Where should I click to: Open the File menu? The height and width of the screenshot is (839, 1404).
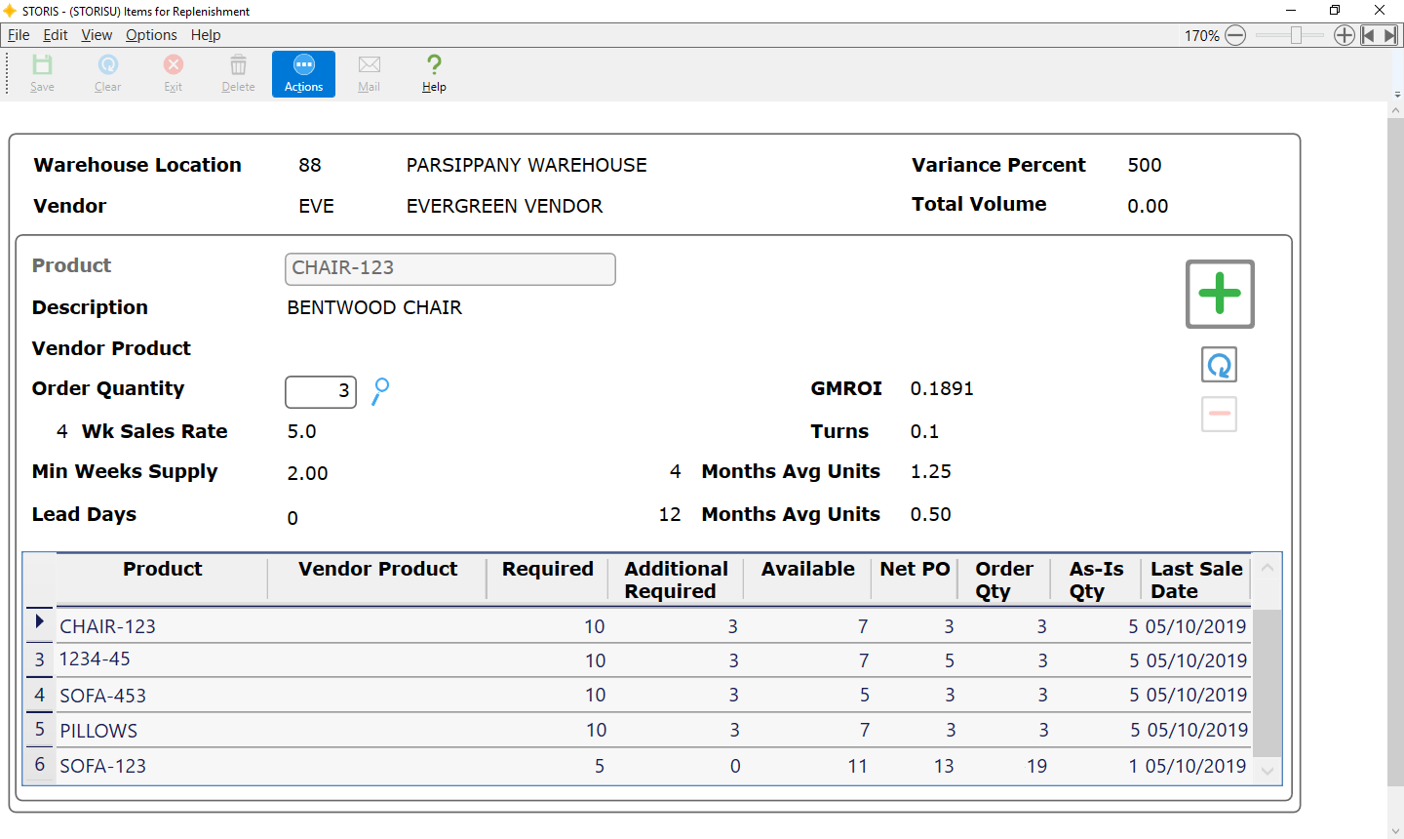pos(19,35)
